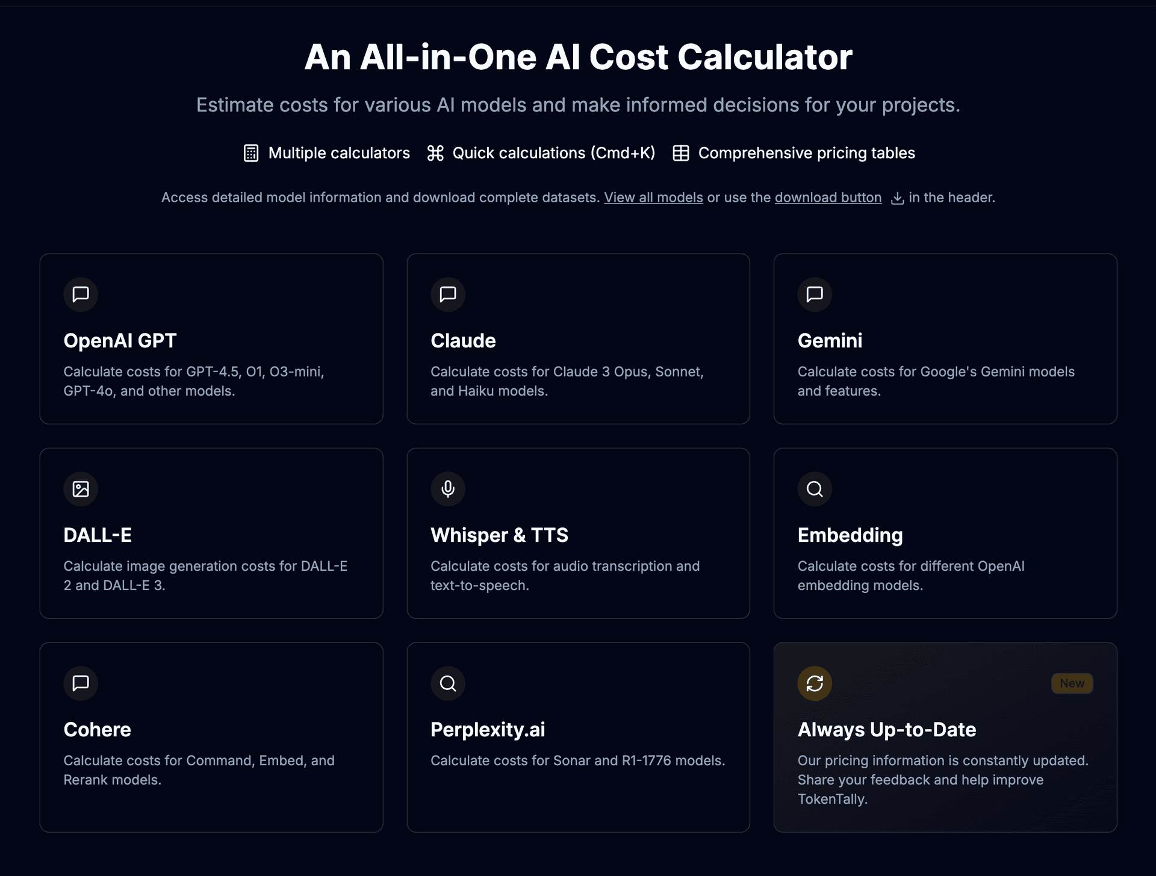The image size is (1156, 876).
Task: Select the Claude cost calculator title
Action: [x=463, y=341]
